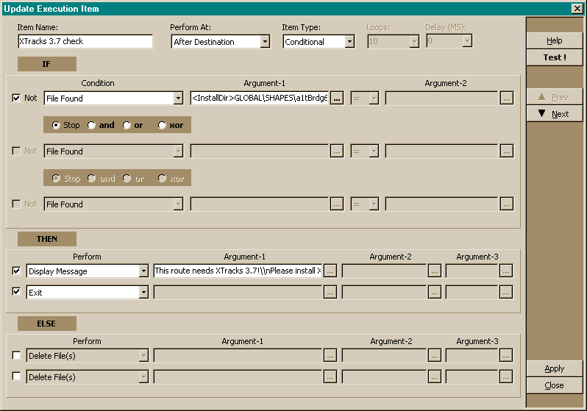Click the Display Message Argument-1 text field
Viewport: 587px width, 411px height.
tap(238, 271)
